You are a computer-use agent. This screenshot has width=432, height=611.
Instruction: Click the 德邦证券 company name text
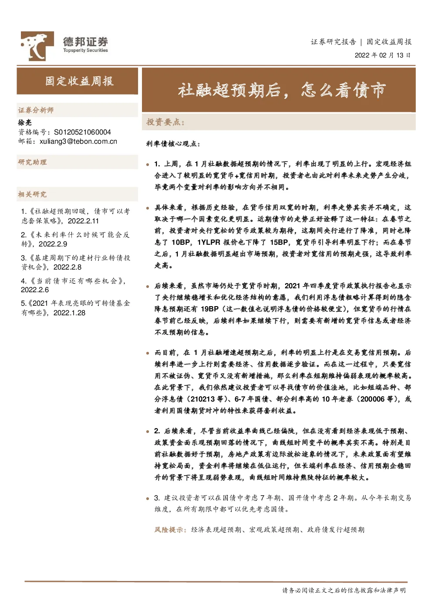click(x=85, y=42)
